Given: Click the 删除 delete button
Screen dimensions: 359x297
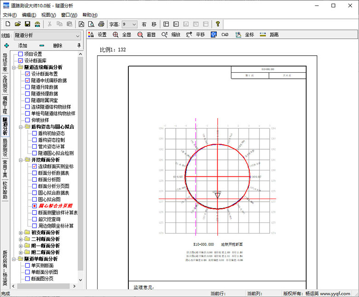Looking at the screenshot, I should pyautogui.click(x=58, y=46).
